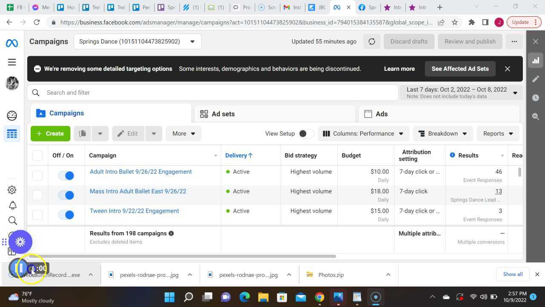Open the charts panel icon in right sidebar
This screenshot has width=545, height=307.
coord(536,61)
